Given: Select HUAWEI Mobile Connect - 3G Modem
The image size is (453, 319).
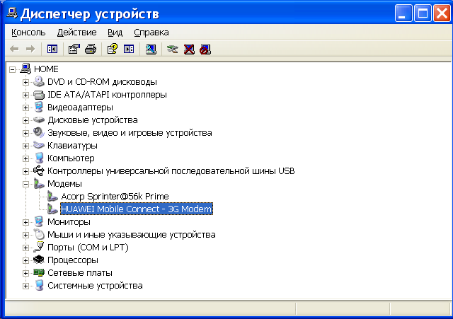Looking at the screenshot, I should 136,209.
